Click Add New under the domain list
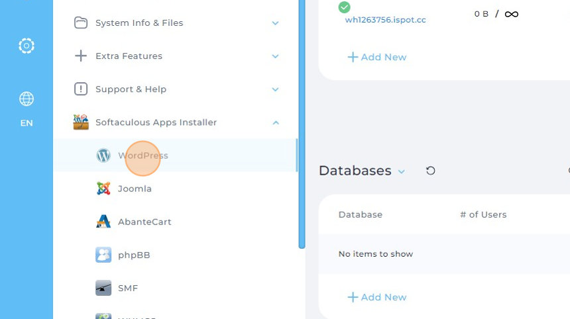This screenshot has height=319, width=570. tap(377, 57)
